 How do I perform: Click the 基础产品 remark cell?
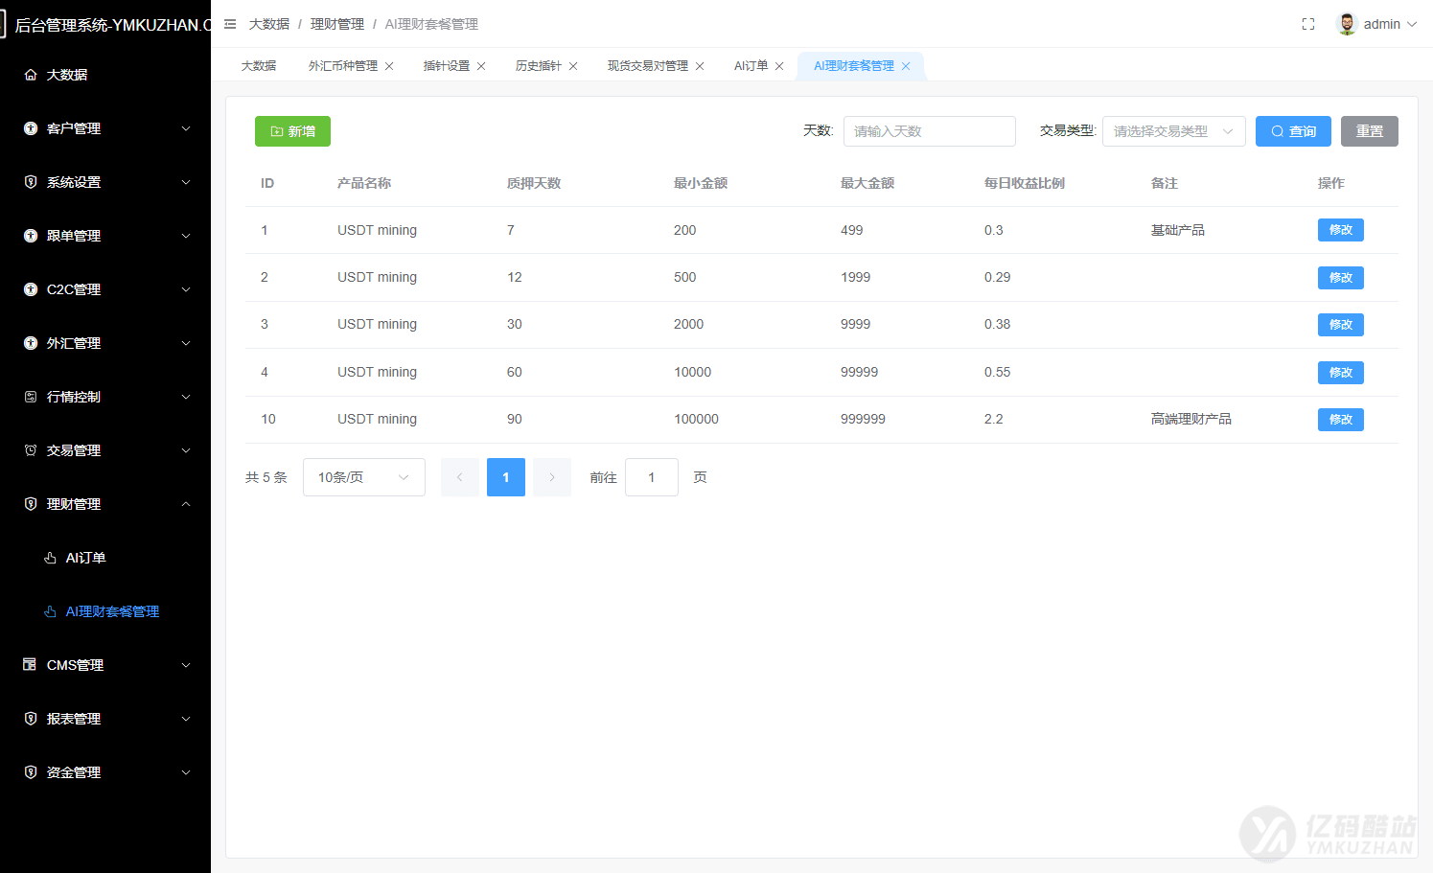click(x=1178, y=230)
